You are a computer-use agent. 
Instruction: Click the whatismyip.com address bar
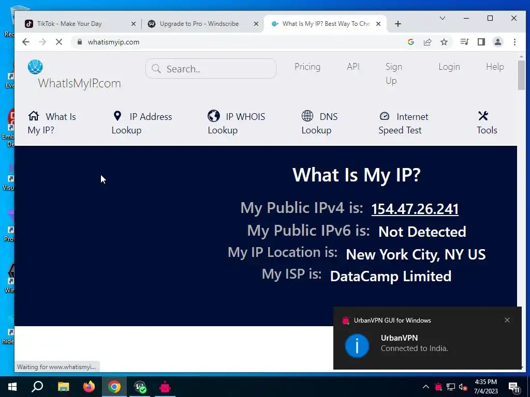pyautogui.click(x=237, y=42)
